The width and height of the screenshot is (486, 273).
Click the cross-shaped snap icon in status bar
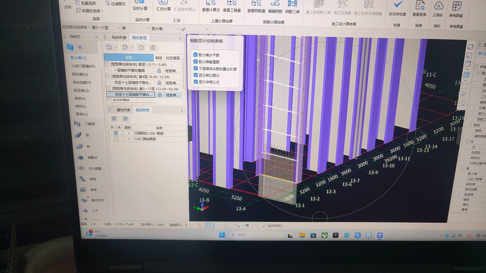220,225
